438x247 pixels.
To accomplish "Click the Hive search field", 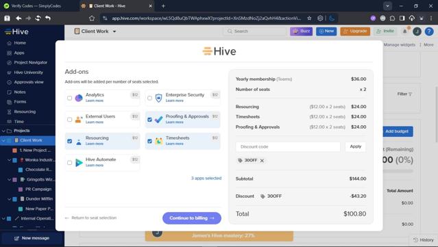I will pyautogui.click(x=255, y=31).
